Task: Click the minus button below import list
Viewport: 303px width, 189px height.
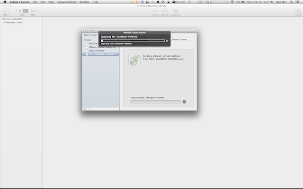Action: click(x=89, y=109)
